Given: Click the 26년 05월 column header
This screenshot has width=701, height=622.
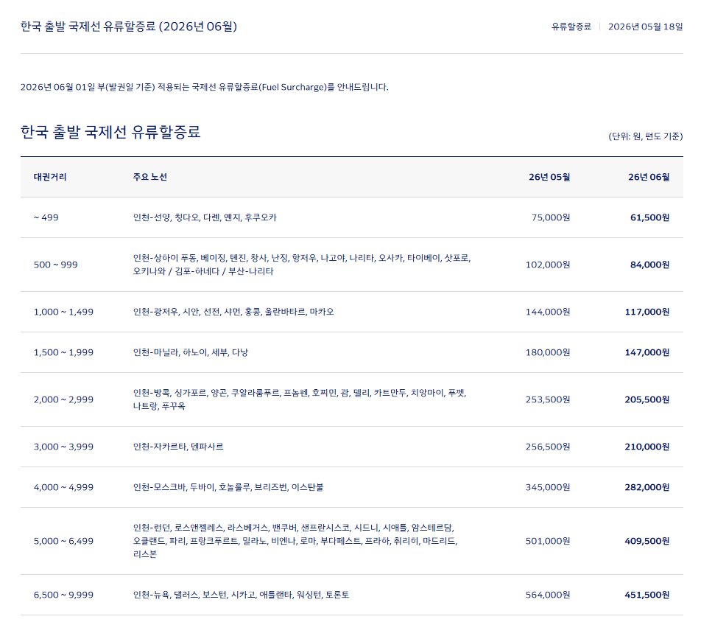Looking at the screenshot, I should pyautogui.click(x=549, y=177).
